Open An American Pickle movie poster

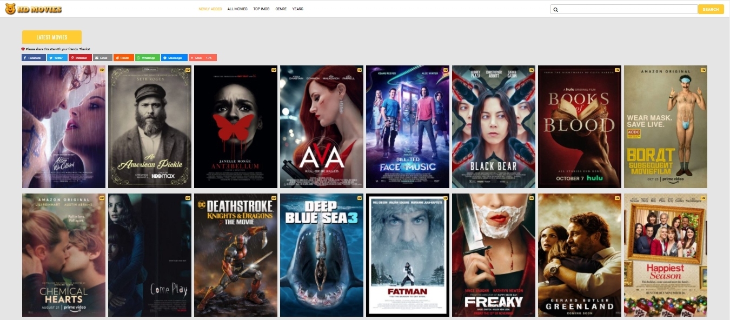[150, 127]
